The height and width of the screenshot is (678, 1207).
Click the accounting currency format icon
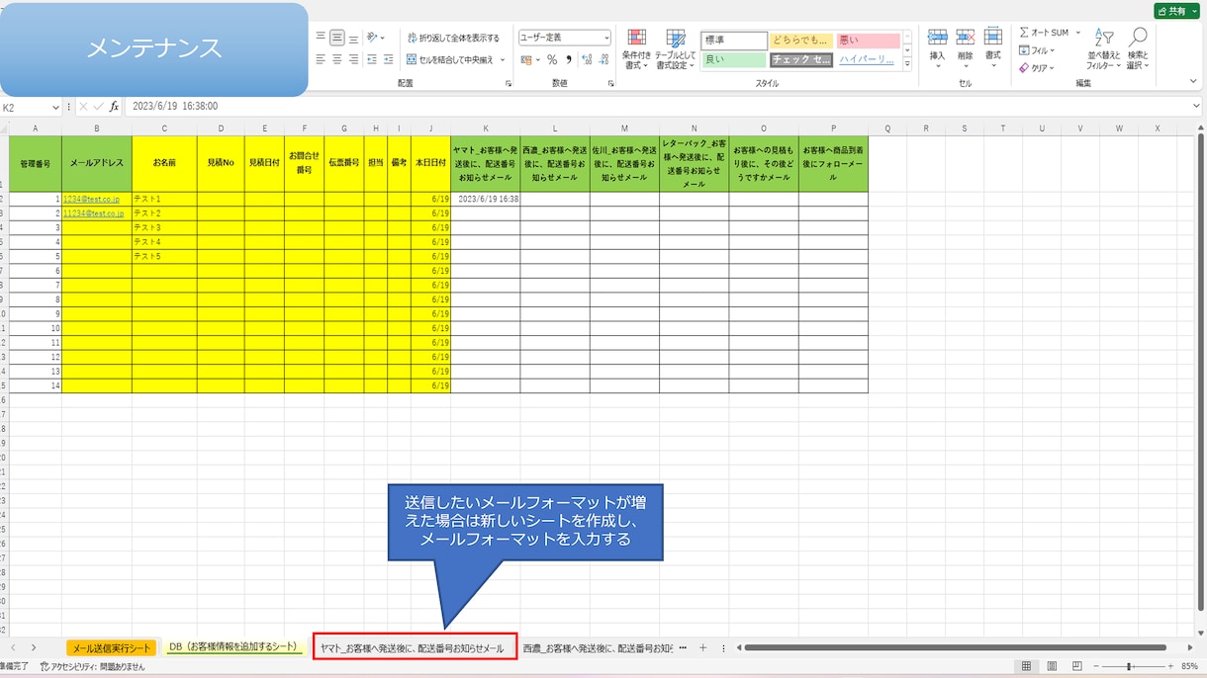[525, 59]
